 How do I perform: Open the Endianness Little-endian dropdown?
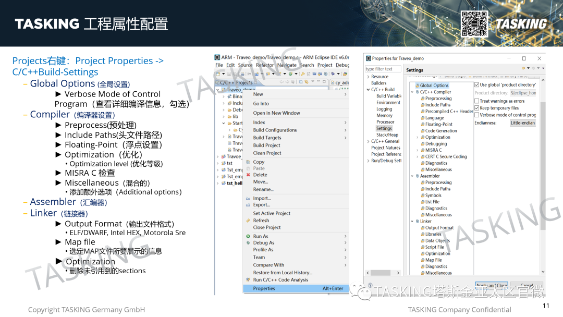point(523,123)
